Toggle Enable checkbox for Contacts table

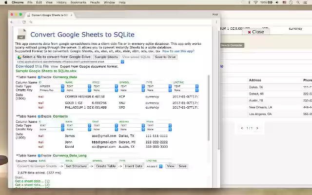39,117
